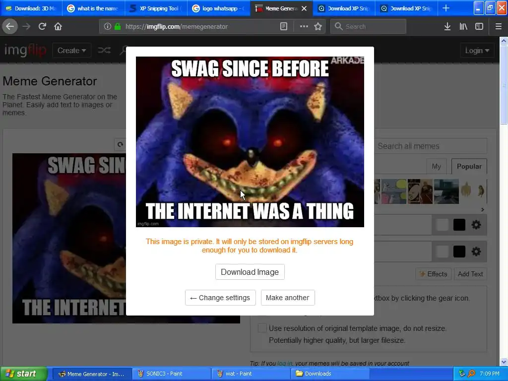Open the Windows start button
Viewport: 508px width, 381px height.
click(24, 374)
